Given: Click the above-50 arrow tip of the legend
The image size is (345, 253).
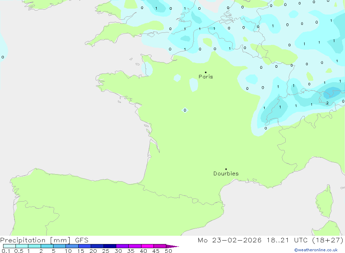Looking at the screenshot, I should pyautogui.click(x=172, y=246).
